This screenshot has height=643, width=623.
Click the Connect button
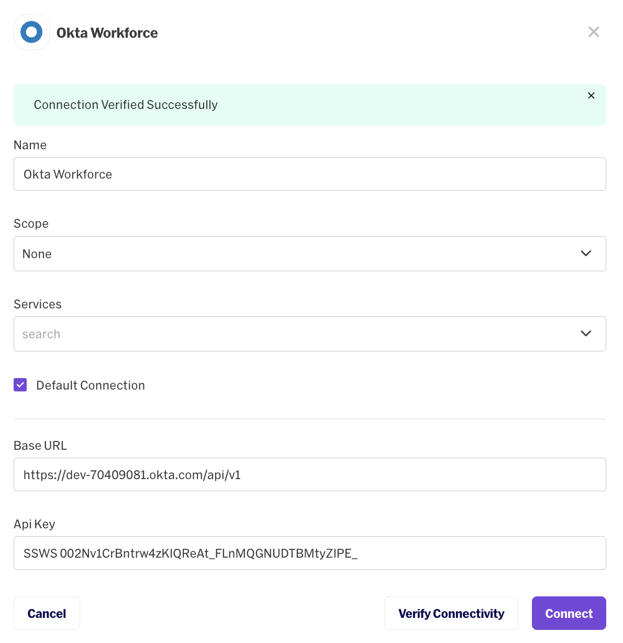point(569,613)
